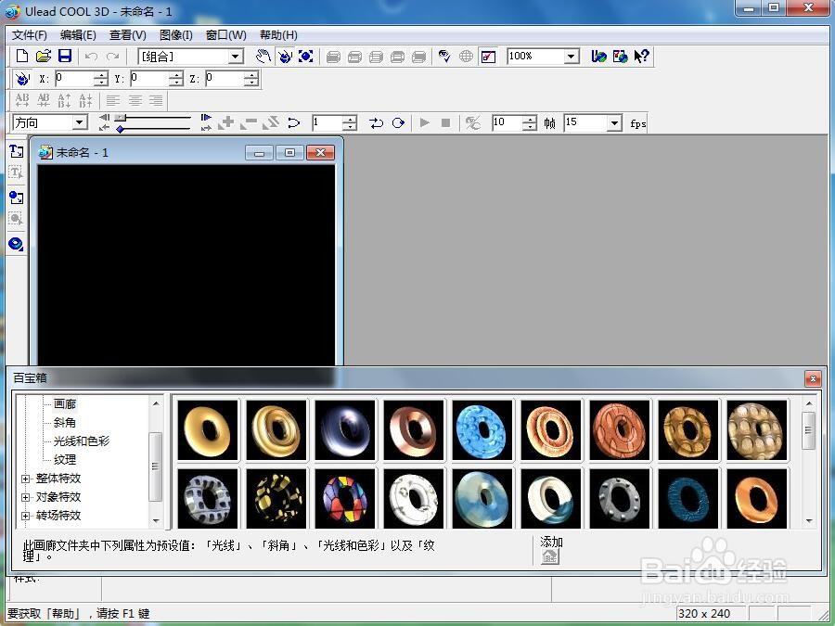Click the blue key frame diamond marker
This screenshot has width=835, height=626.
pyautogui.click(x=121, y=129)
